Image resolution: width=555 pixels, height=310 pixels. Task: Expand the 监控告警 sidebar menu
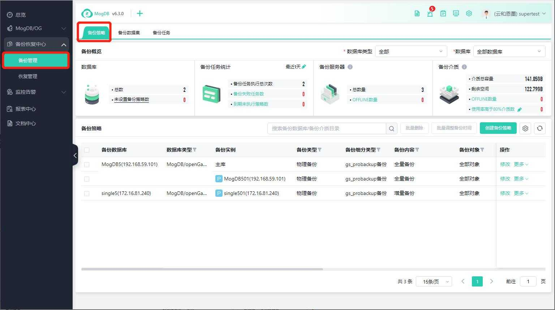pyautogui.click(x=36, y=92)
